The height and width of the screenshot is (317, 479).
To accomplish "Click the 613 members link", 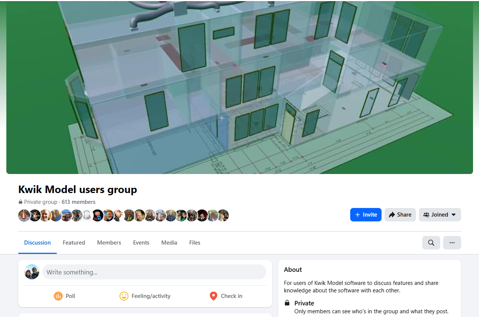I will pyautogui.click(x=78, y=202).
